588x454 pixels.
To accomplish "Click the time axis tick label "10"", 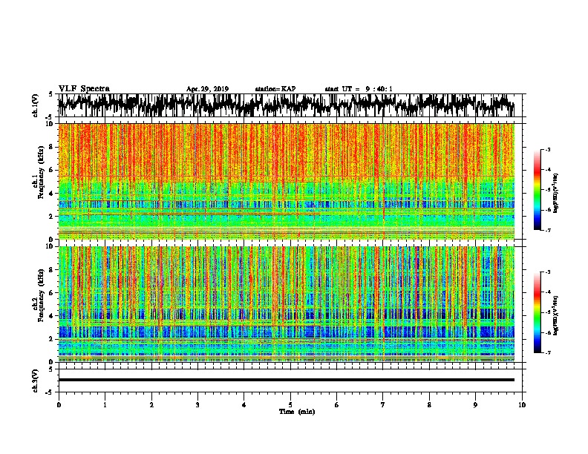I will pyautogui.click(x=522, y=405).
